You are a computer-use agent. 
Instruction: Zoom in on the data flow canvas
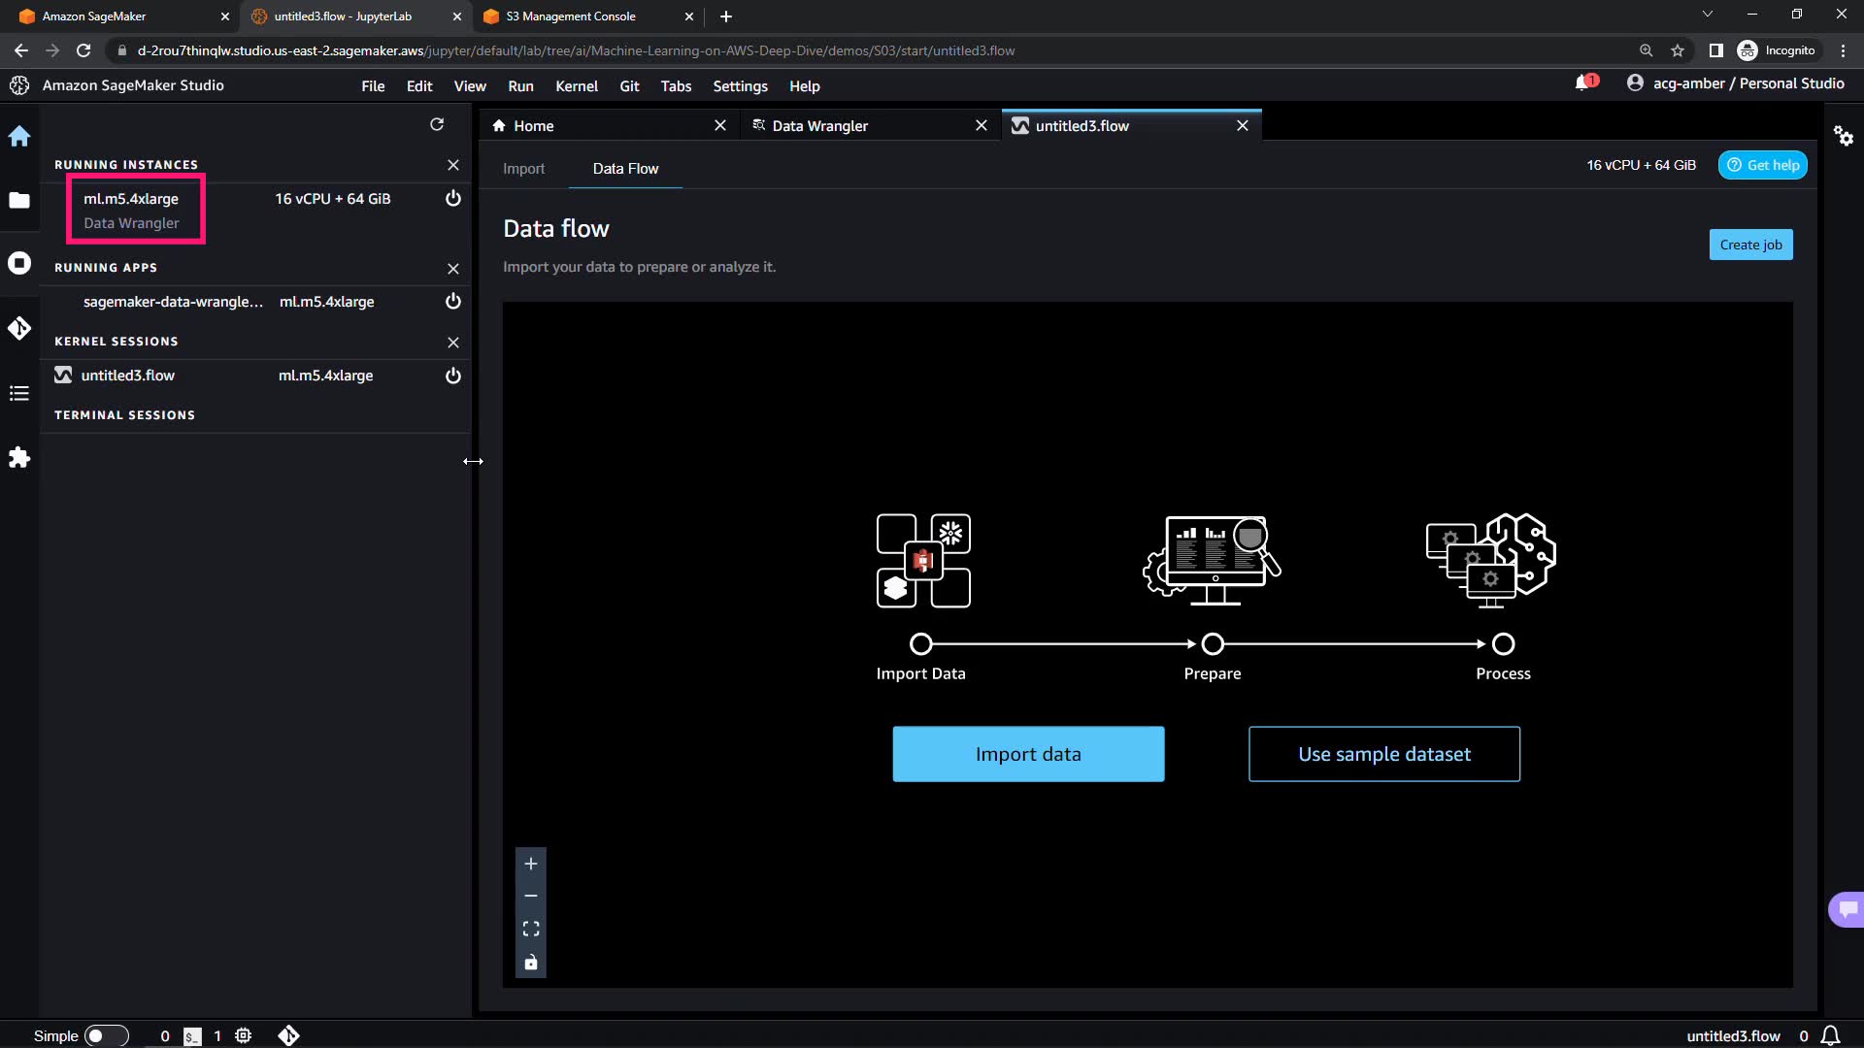pos(531,864)
